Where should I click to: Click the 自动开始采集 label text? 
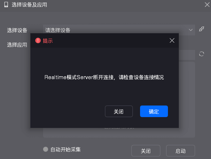pos(66,150)
